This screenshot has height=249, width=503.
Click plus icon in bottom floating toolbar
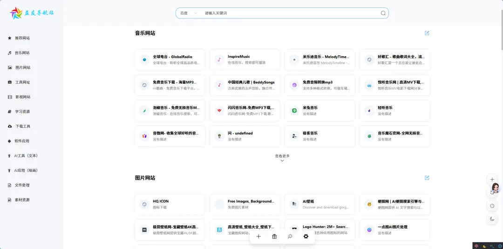click(x=258, y=236)
